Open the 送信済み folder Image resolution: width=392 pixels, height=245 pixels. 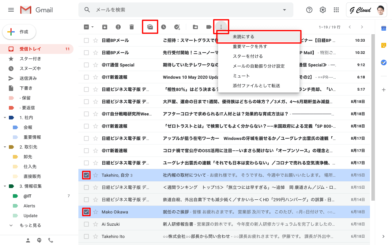(37, 78)
